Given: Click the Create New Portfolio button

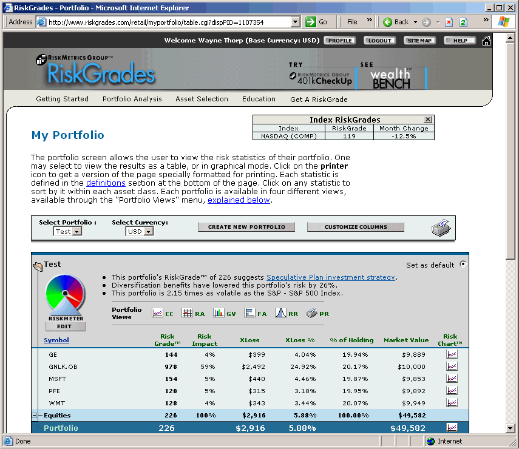Looking at the screenshot, I should pyautogui.click(x=246, y=227).
